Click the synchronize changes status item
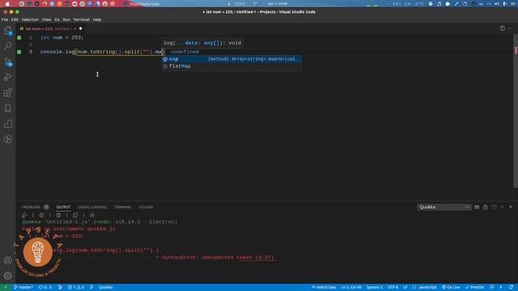 point(45,288)
